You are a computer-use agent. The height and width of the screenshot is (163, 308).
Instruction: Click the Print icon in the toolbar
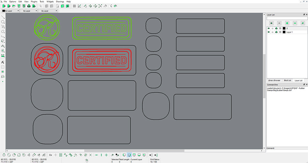point(29,6)
